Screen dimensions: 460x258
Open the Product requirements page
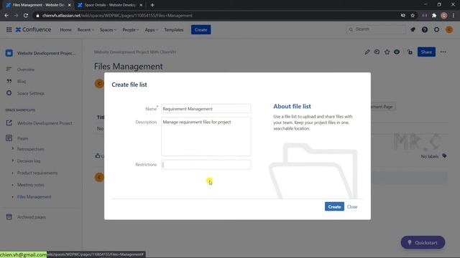tap(37, 173)
